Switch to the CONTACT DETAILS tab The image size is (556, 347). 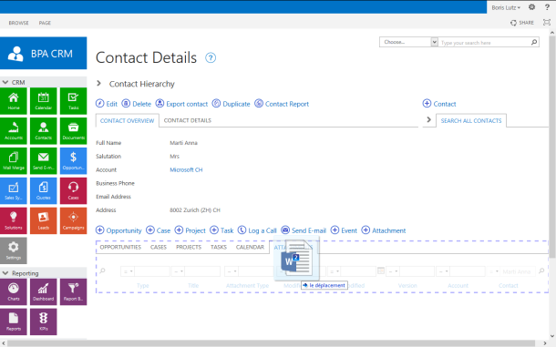(188, 120)
